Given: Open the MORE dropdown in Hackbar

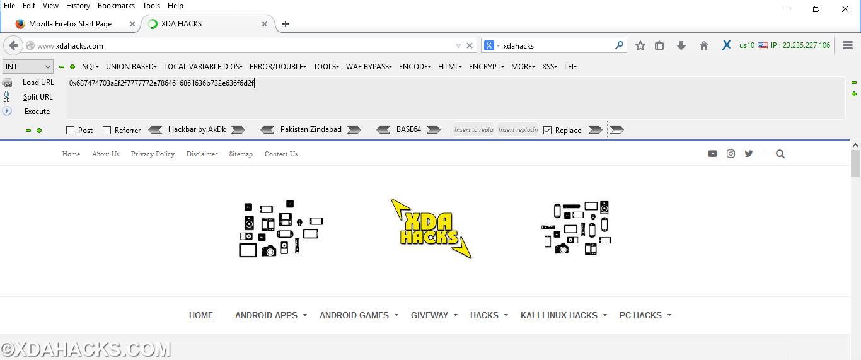Looking at the screenshot, I should [x=523, y=67].
